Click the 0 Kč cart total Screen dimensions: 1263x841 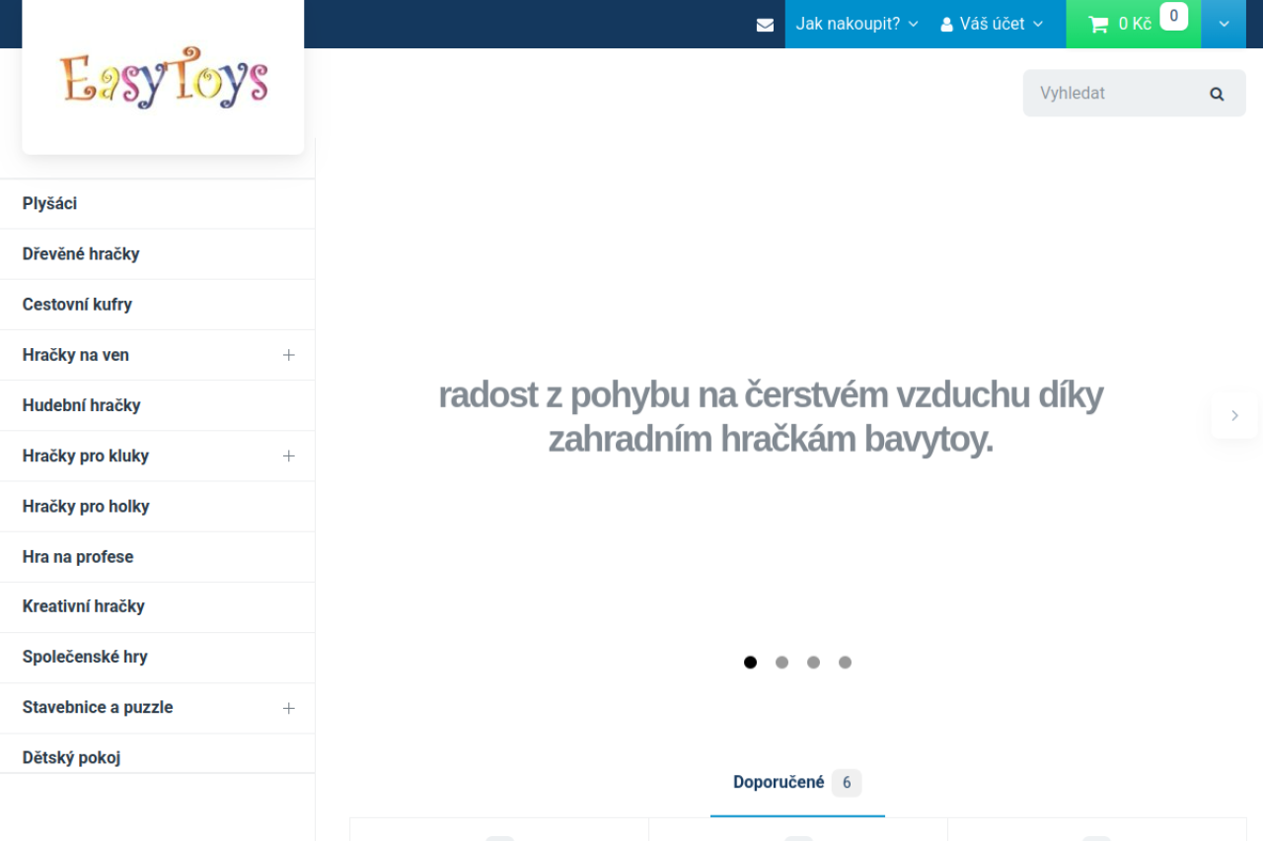(x=1135, y=24)
